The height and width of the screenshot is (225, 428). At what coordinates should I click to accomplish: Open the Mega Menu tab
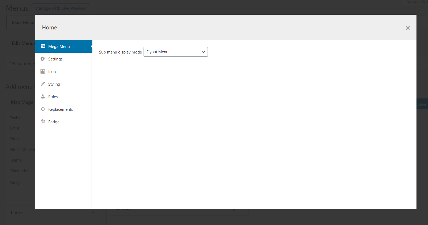pos(64,47)
